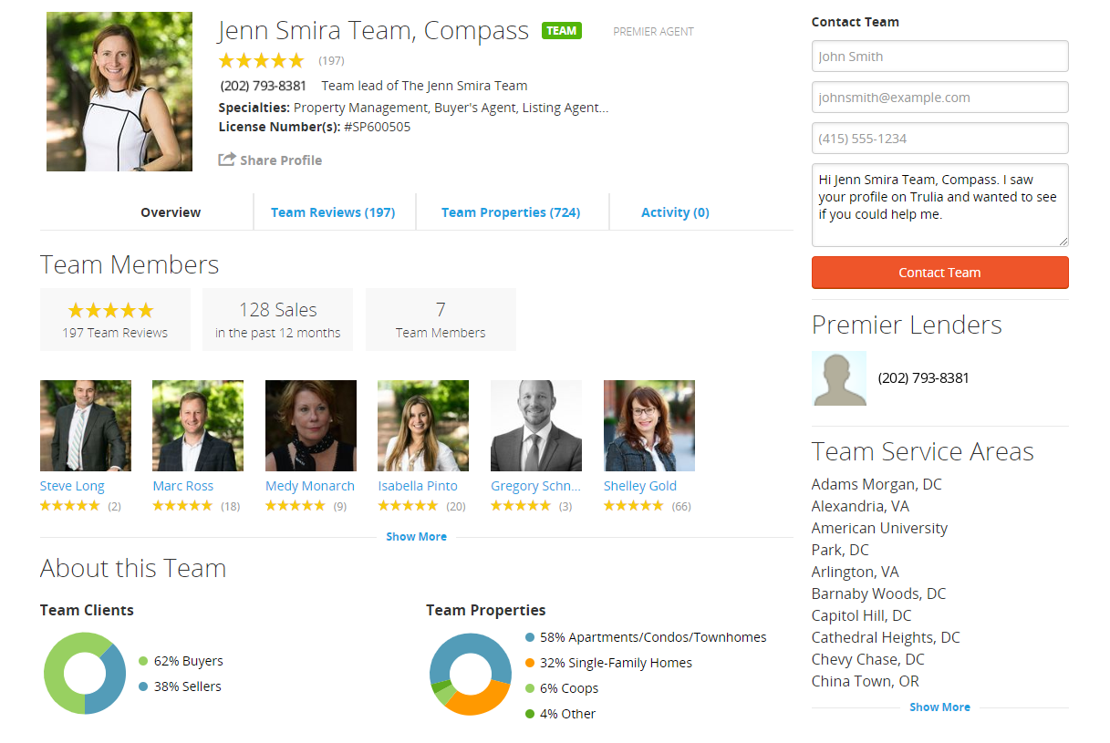Expand service areas with Show More

click(x=939, y=707)
